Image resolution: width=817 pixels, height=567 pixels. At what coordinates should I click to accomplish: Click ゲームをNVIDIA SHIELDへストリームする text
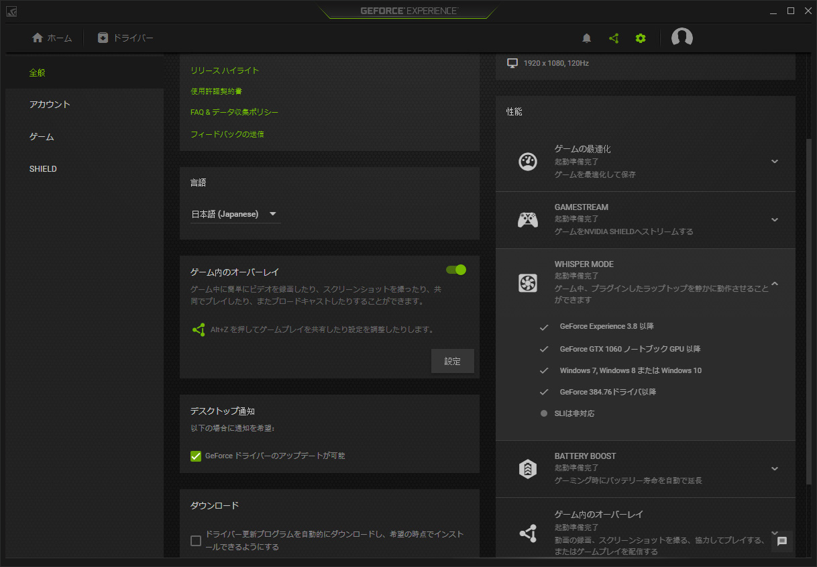point(624,231)
